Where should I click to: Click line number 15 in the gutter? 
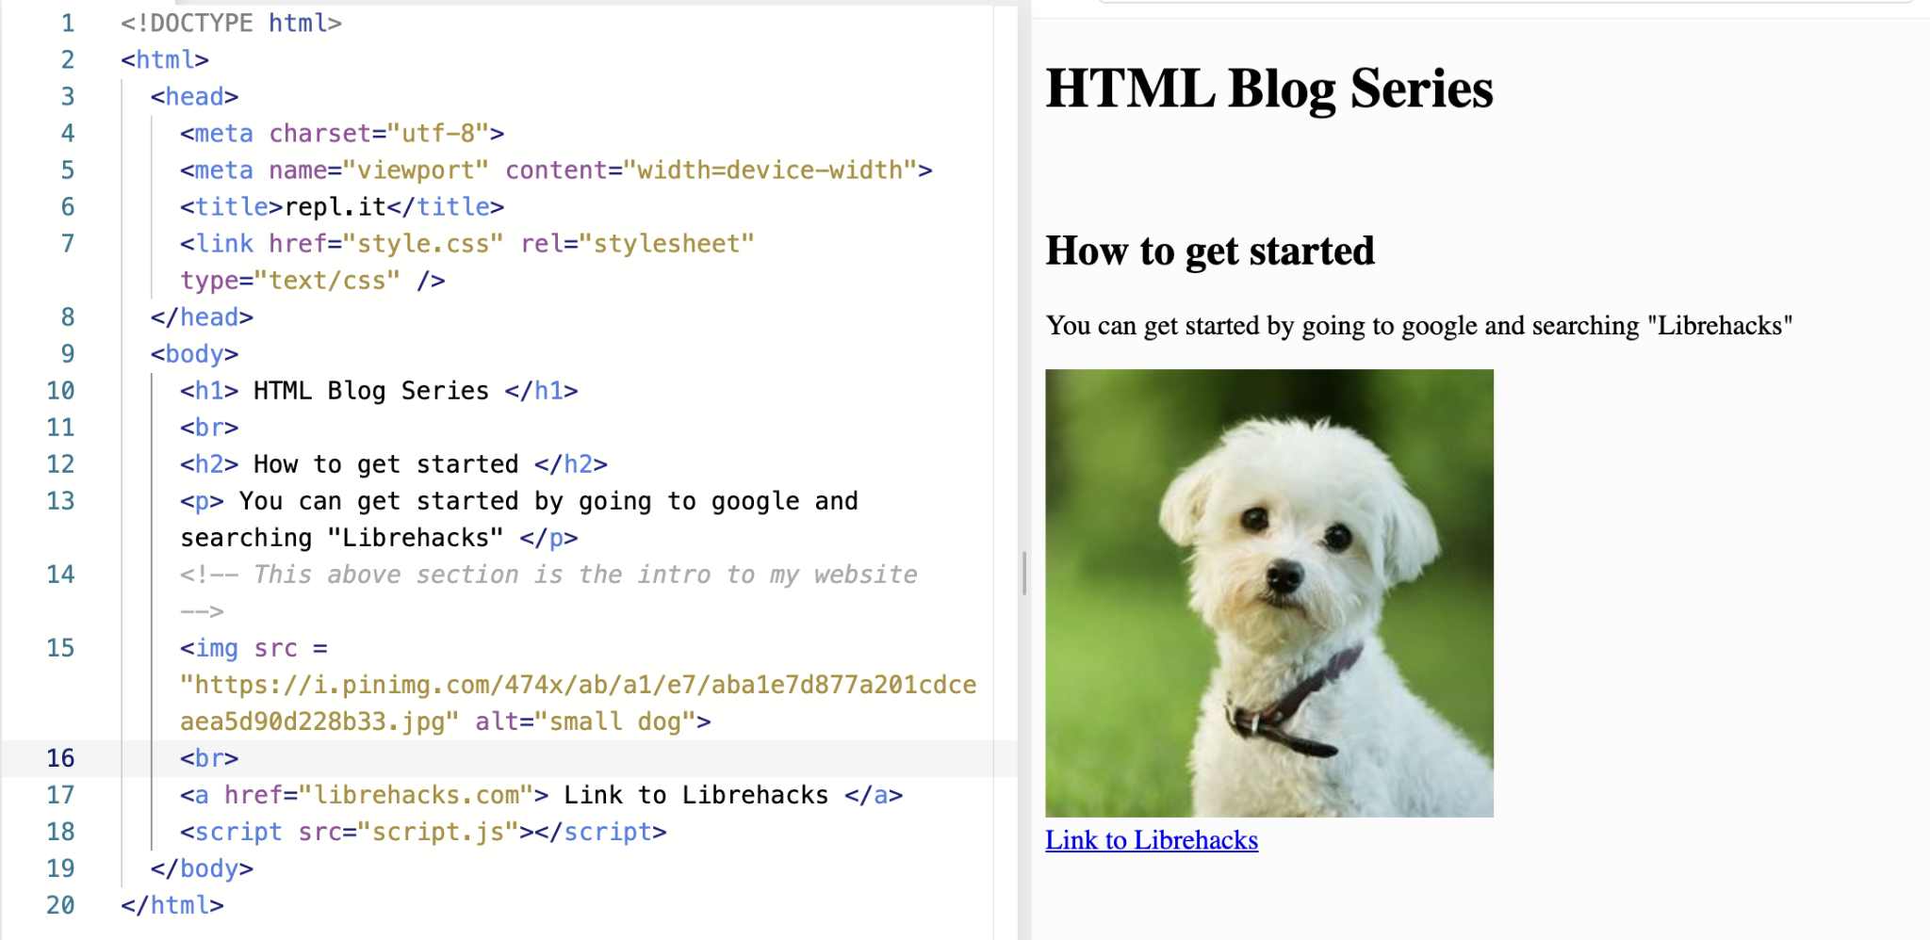[60, 648]
